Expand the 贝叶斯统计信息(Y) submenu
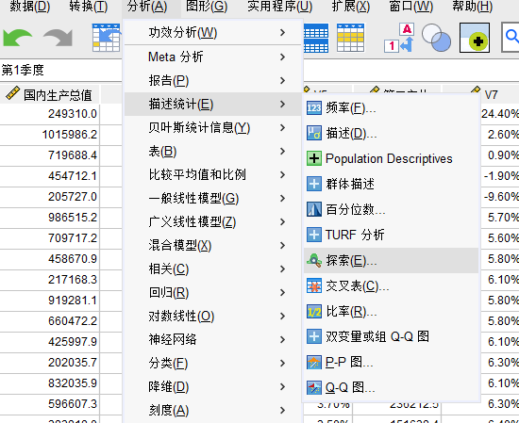Screen dimensions: 519x423 coord(213,127)
